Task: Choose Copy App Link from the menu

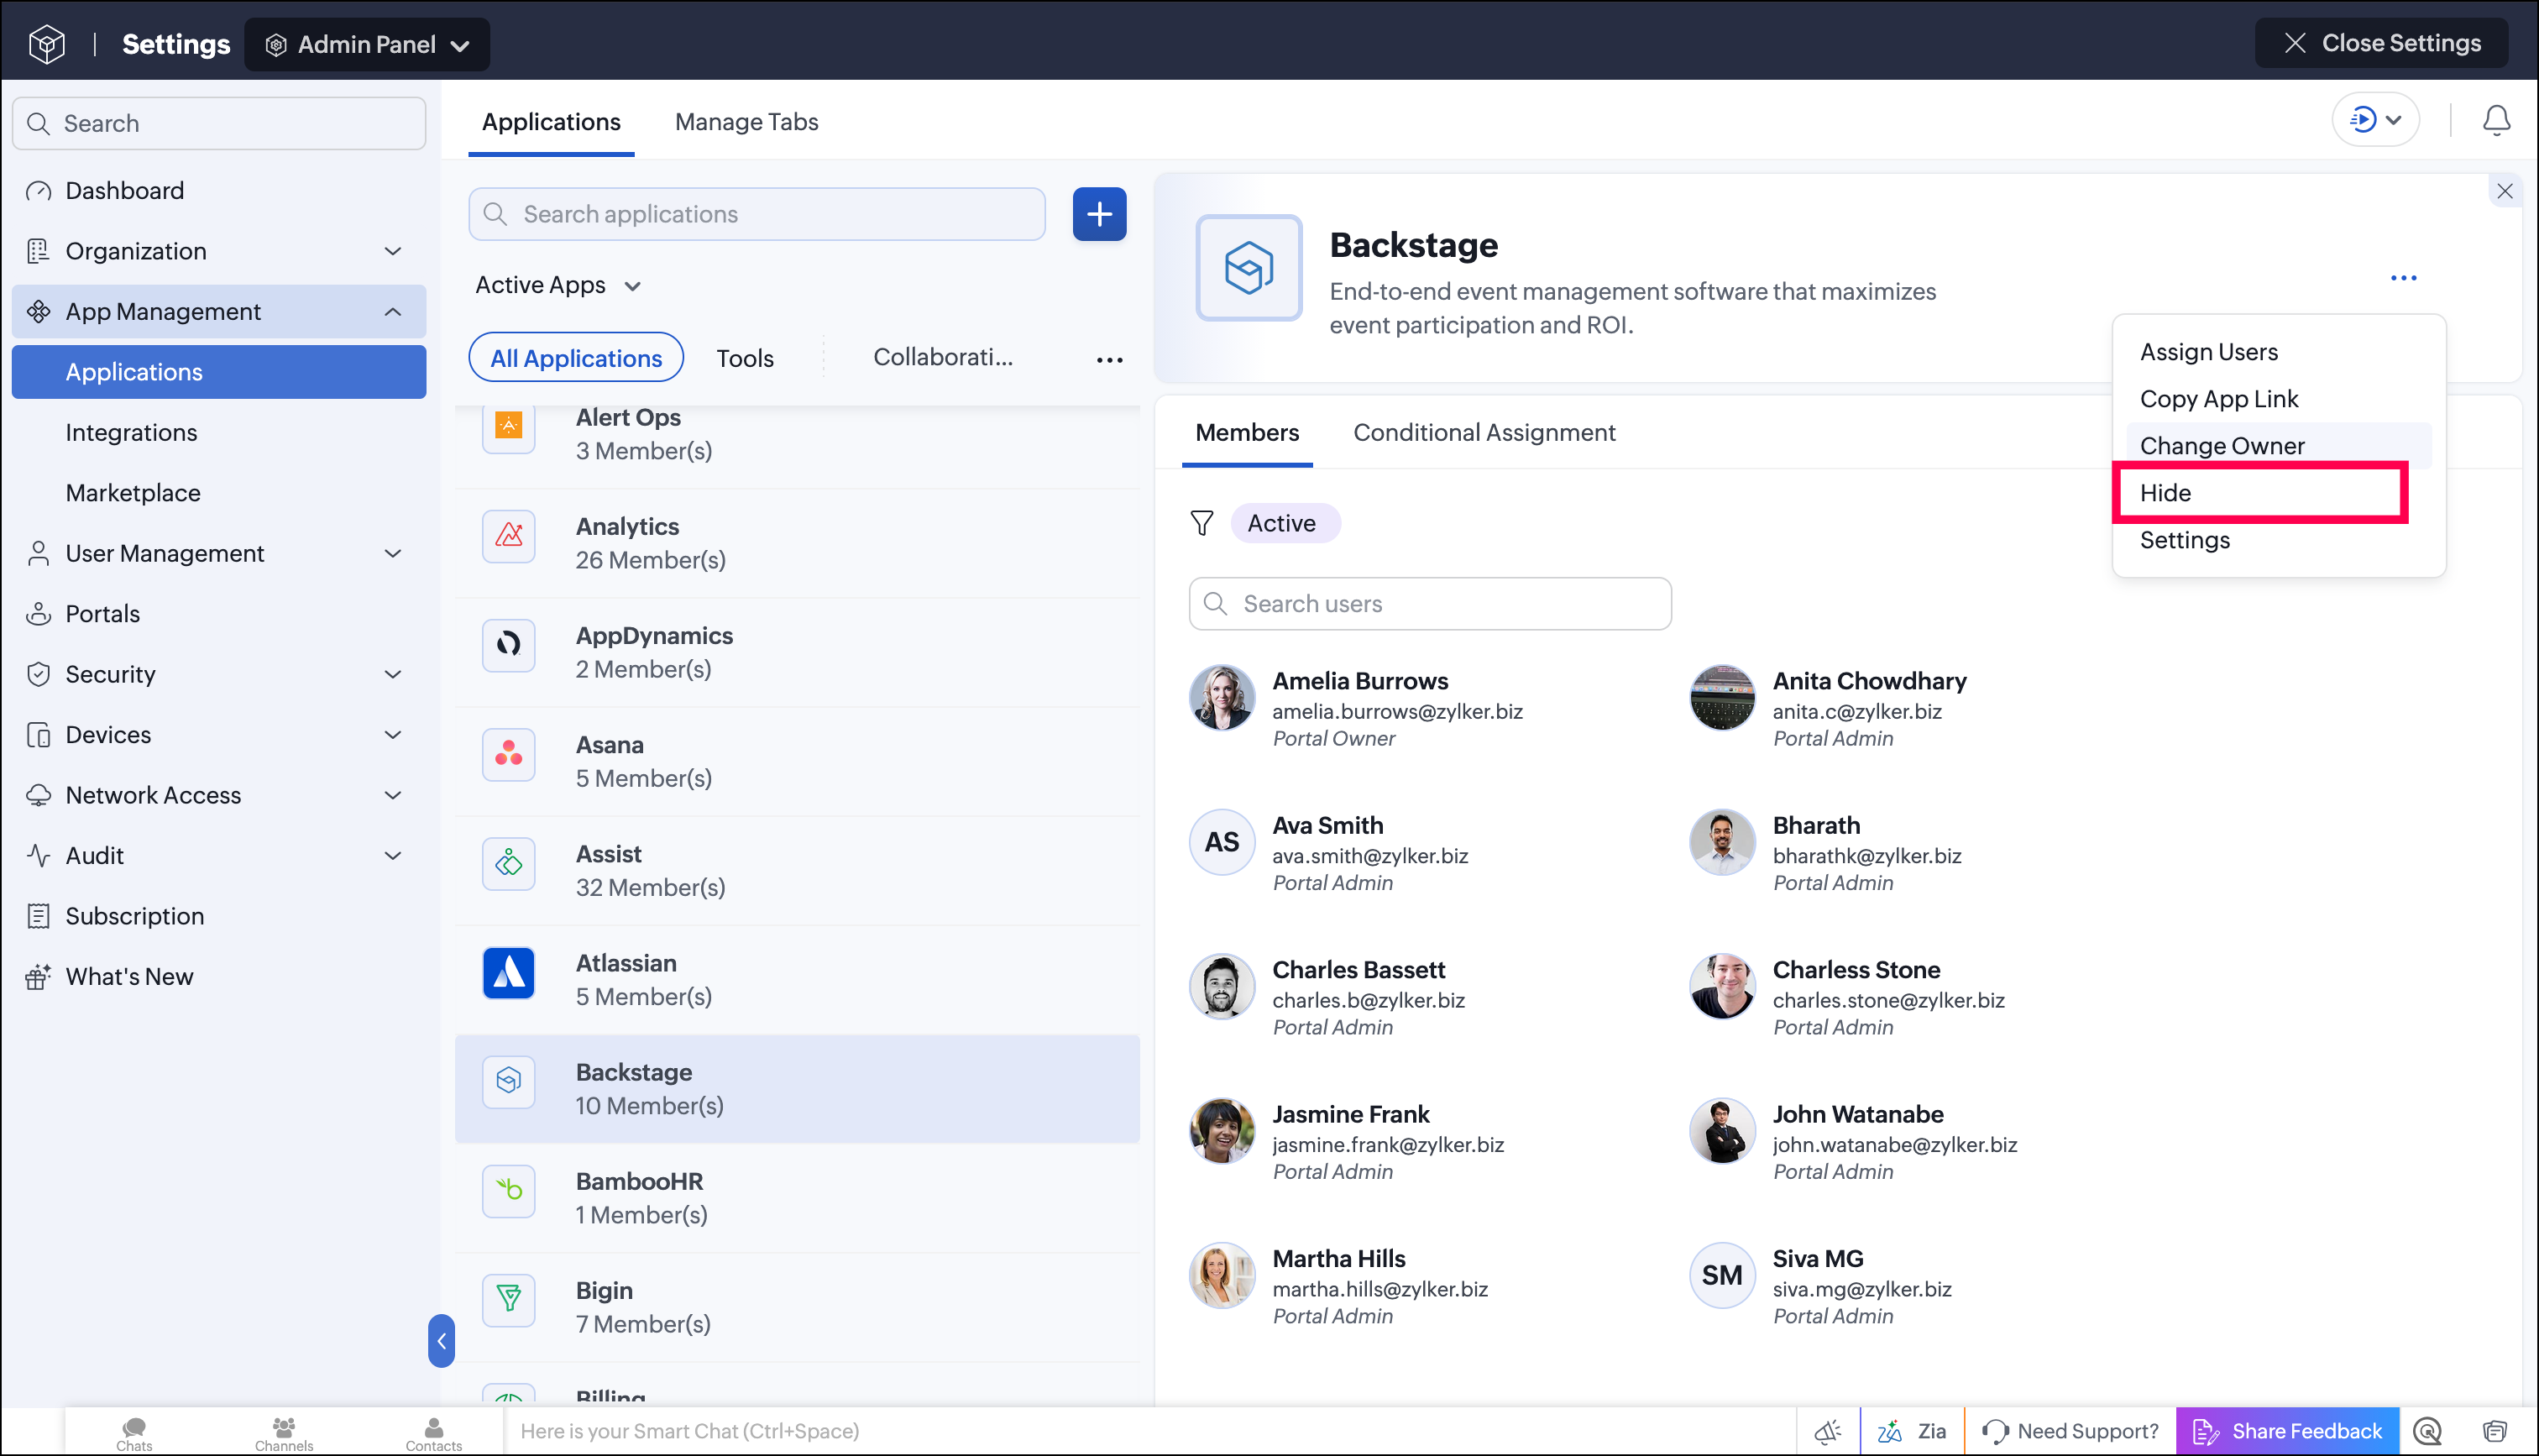Action: pyautogui.click(x=2218, y=399)
